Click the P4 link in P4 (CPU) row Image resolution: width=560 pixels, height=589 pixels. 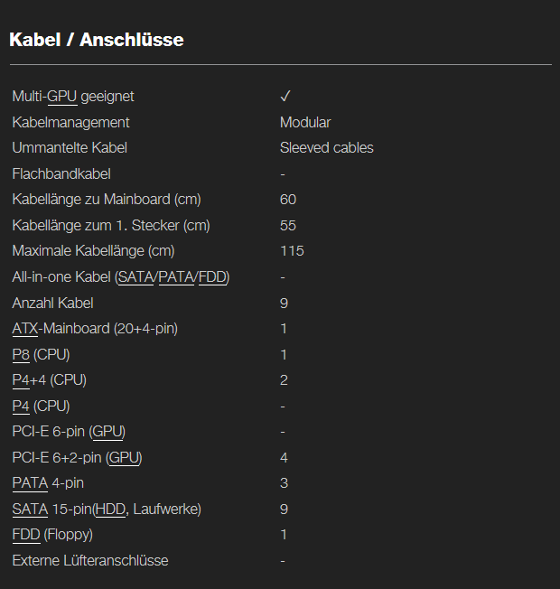[21, 406]
